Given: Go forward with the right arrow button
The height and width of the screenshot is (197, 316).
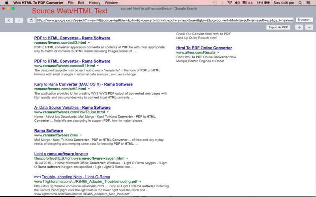Looking at the screenshot, I should [19, 20].
